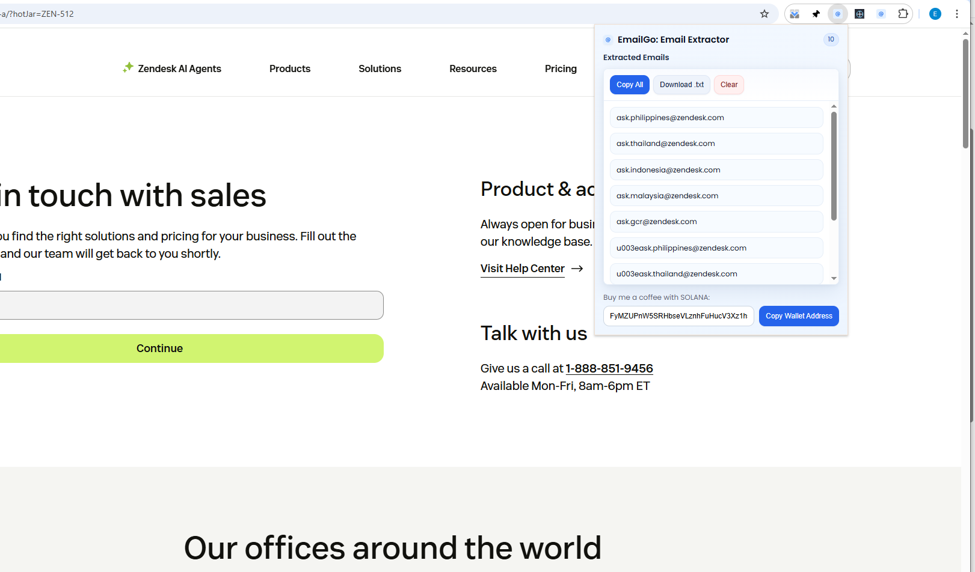Click the Copy All button
Viewport: 975px width, 572px height.
pyautogui.click(x=629, y=85)
